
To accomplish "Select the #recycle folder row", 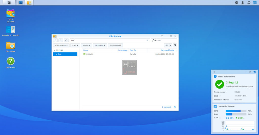I will coord(129,54).
